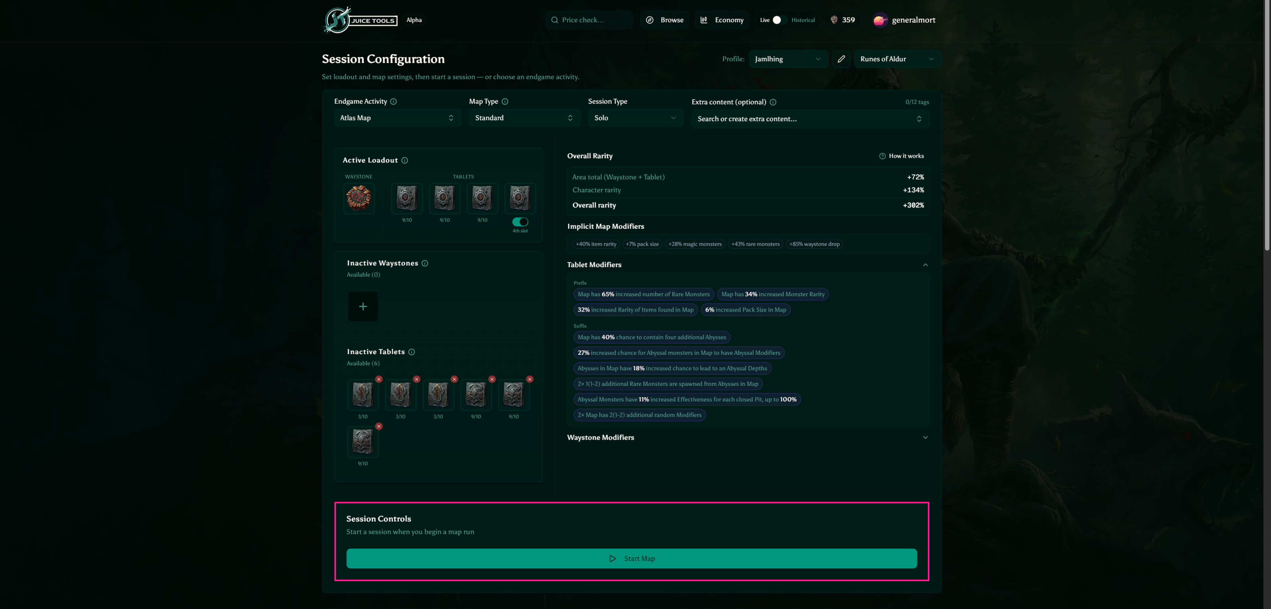This screenshot has height=609, width=1271.
Task: Open the Jamlhing profile dropdown
Action: tap(788, 59)
